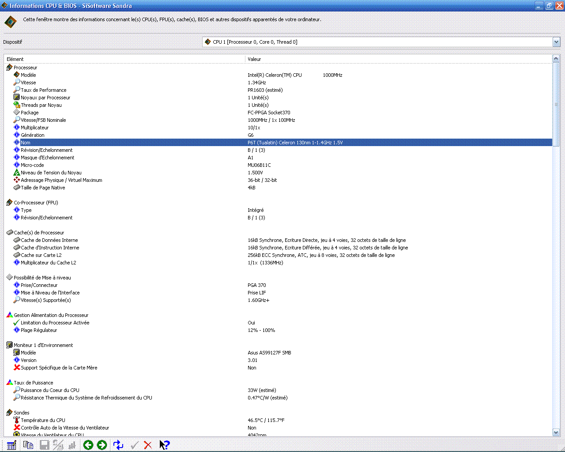The width and height of the screenshot is (565, 452).
Task: Click the greyed save floppy disk icon
Action: tap(44, 445)
